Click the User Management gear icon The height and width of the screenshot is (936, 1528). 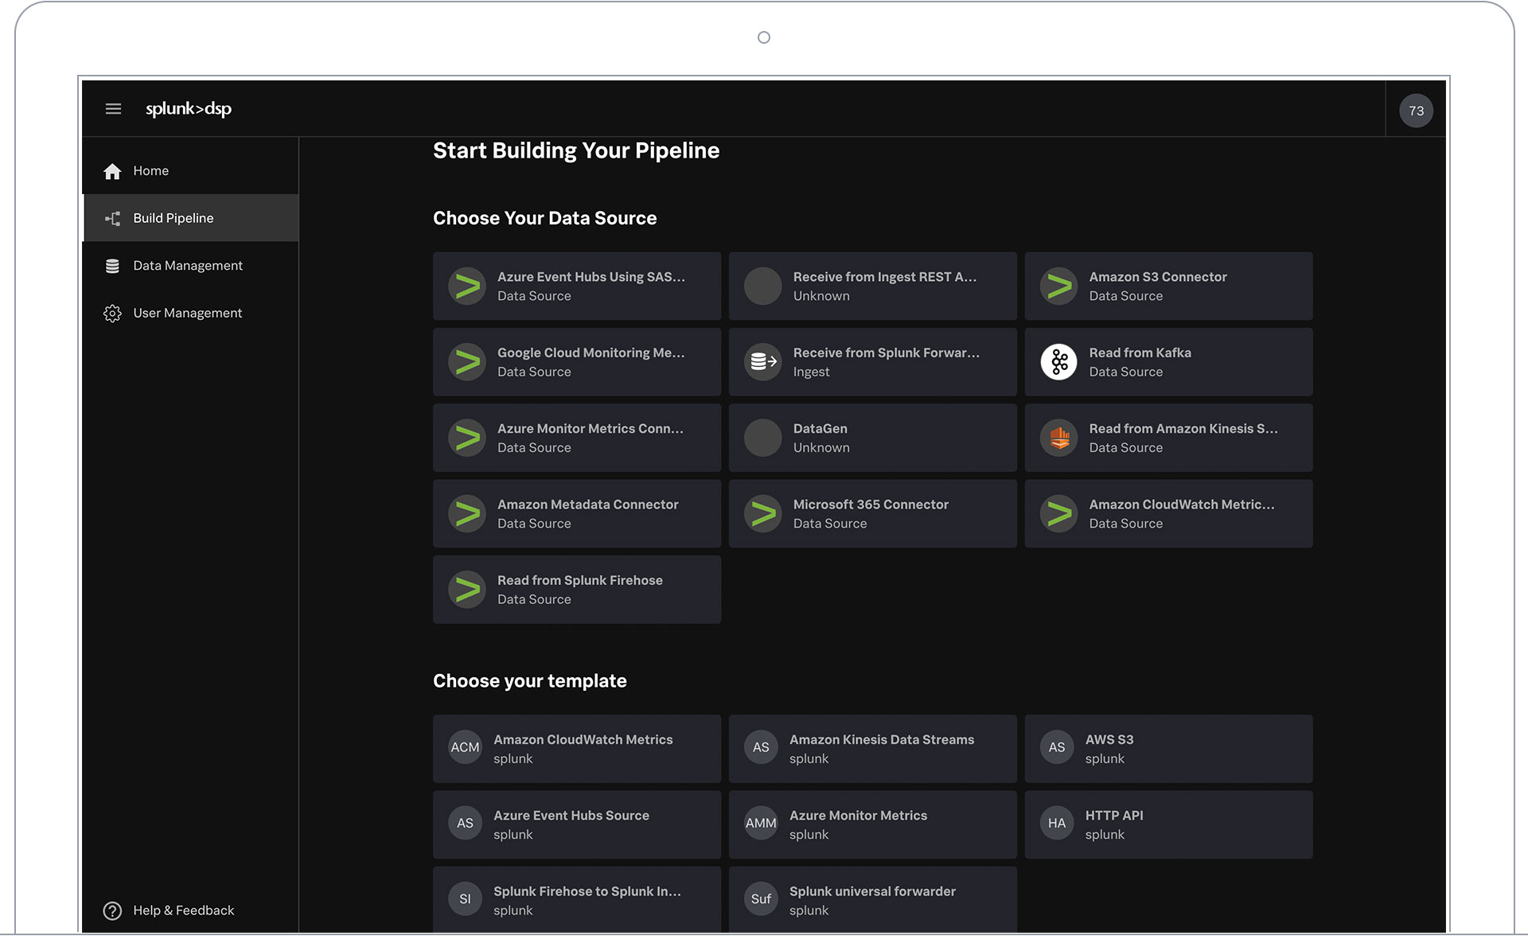[112, 314]
